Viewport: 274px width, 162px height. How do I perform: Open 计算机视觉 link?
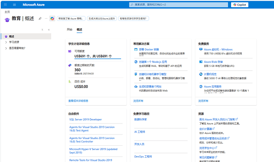coord(210,74)
